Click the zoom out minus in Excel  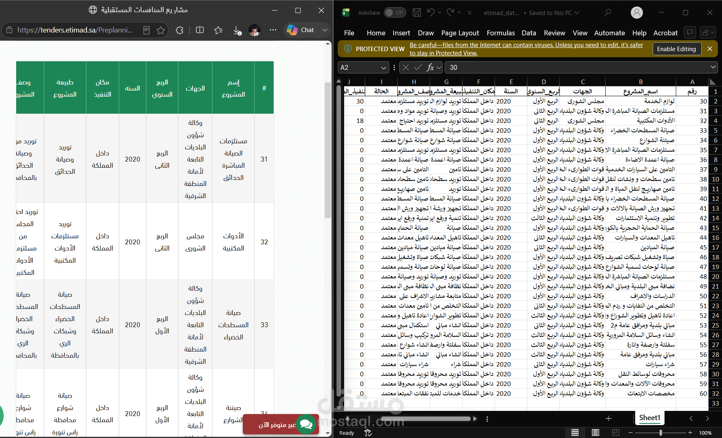(x=631, y=433)
